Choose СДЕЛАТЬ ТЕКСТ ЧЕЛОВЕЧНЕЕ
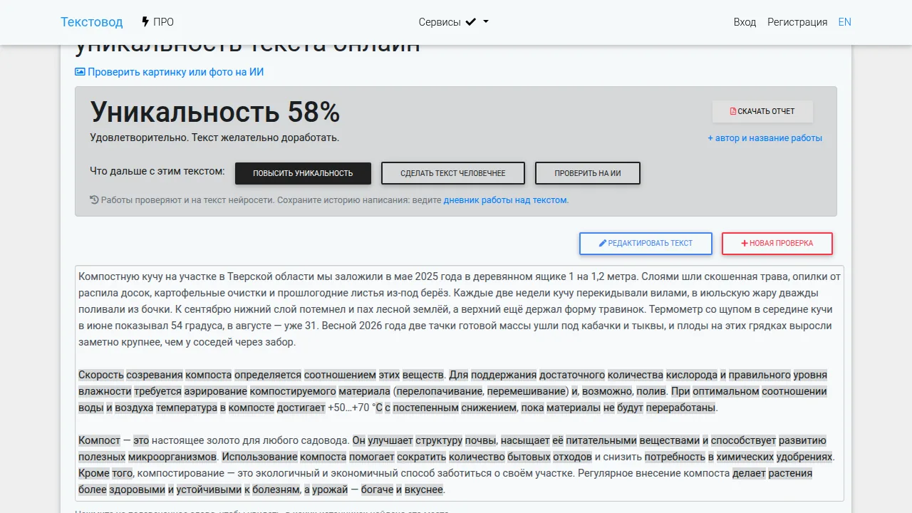The image size is (912, 513). click(x=453, y=173)
